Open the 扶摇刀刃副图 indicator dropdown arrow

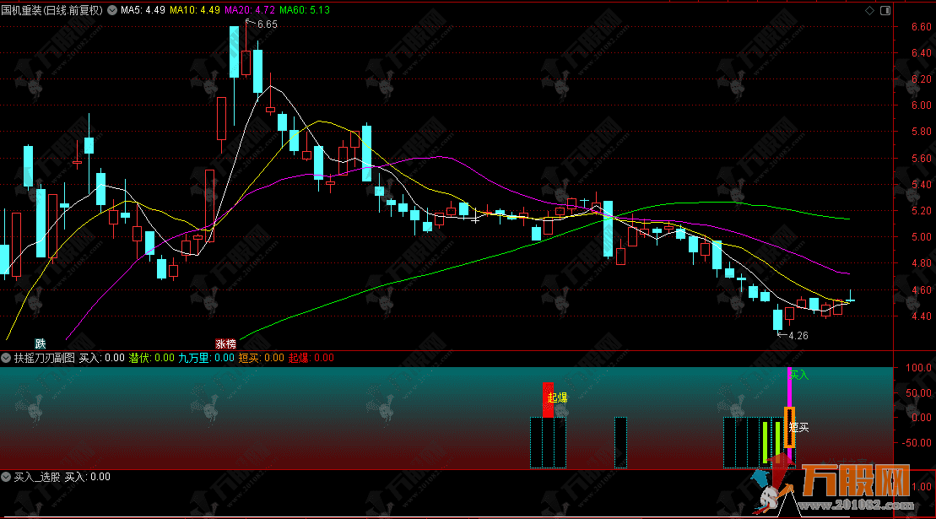pyautogui.click(x=6, y=358)
